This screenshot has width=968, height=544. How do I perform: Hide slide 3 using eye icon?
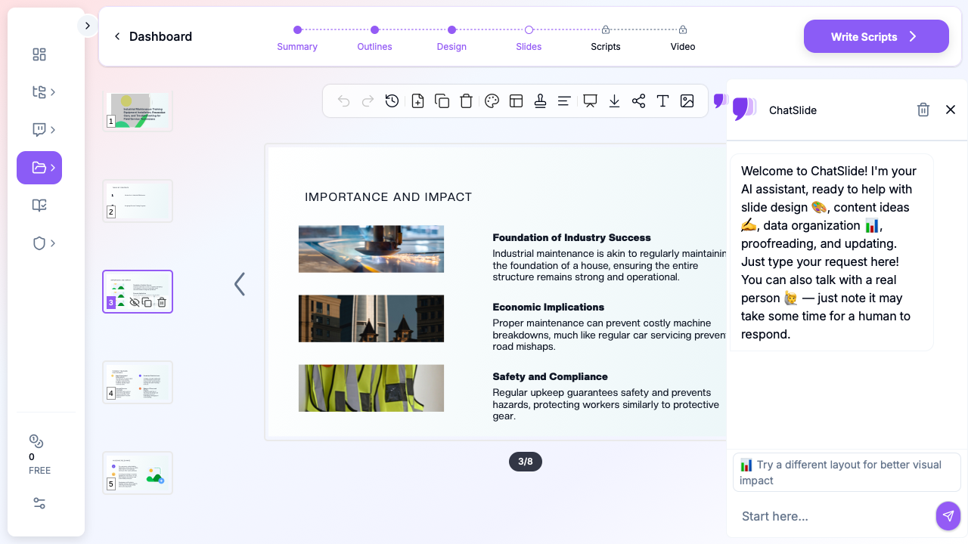click(135, 302)
